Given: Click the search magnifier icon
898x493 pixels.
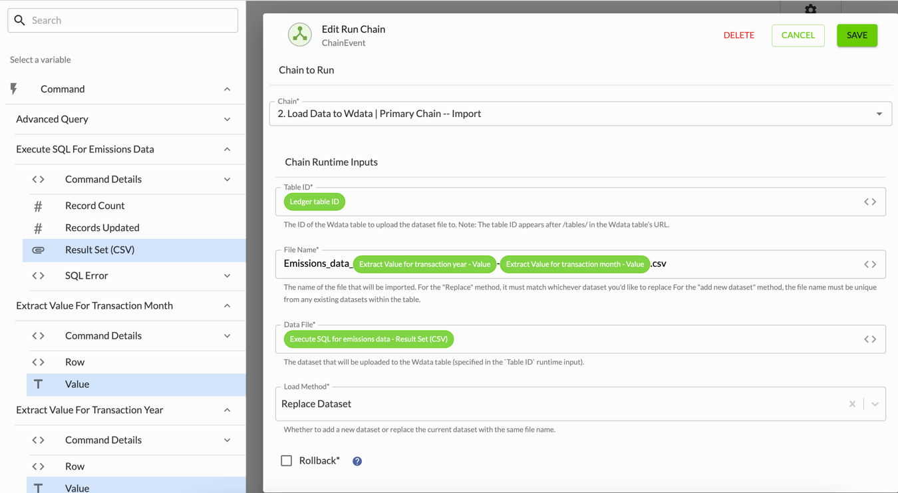Looking at the screenshot, I should click(x=20, y=20).
